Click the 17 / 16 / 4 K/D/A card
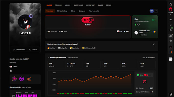Screen dimensions: 174x97 [x=74, y=65]
